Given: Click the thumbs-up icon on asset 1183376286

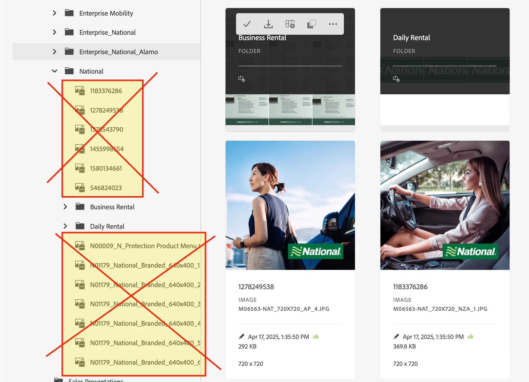Looking at the screenshot, I should [471, 336].
